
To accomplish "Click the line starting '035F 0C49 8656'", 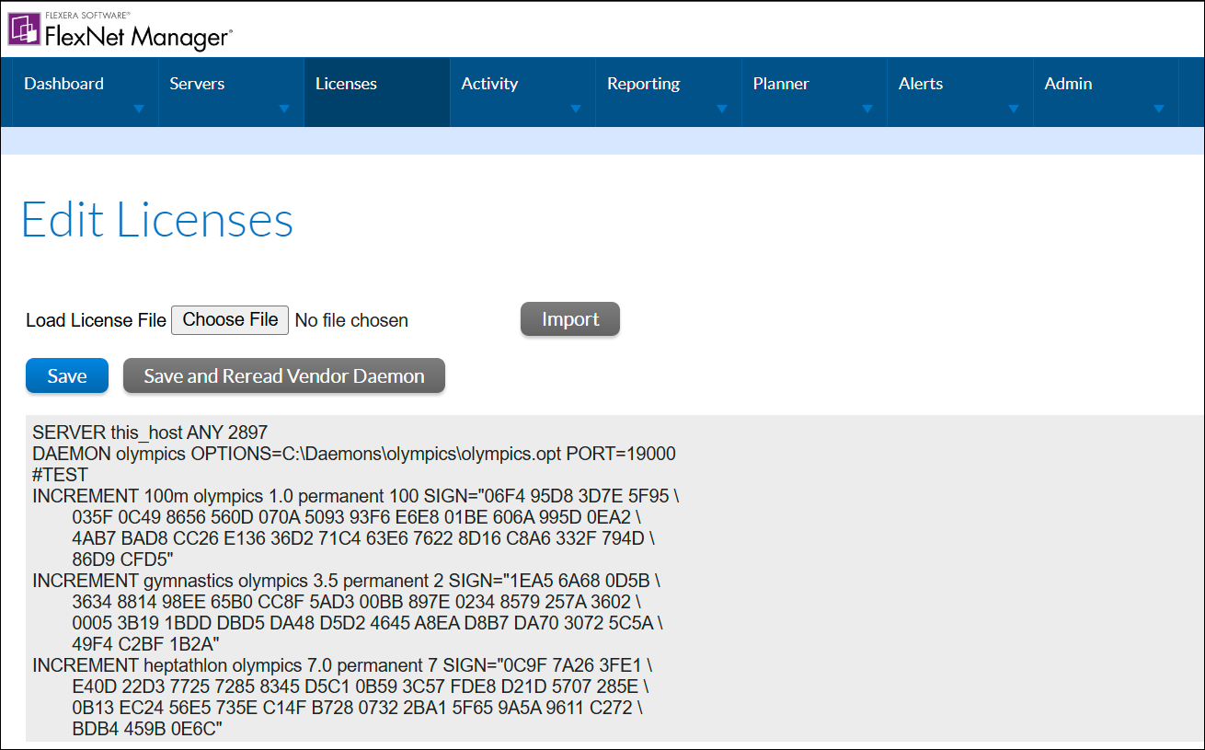I will pos(356,517).
